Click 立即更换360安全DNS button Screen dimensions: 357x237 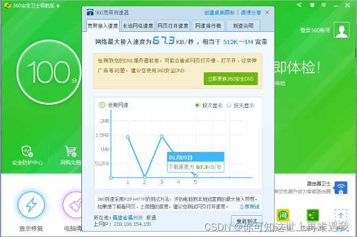[x=230, y=79]
